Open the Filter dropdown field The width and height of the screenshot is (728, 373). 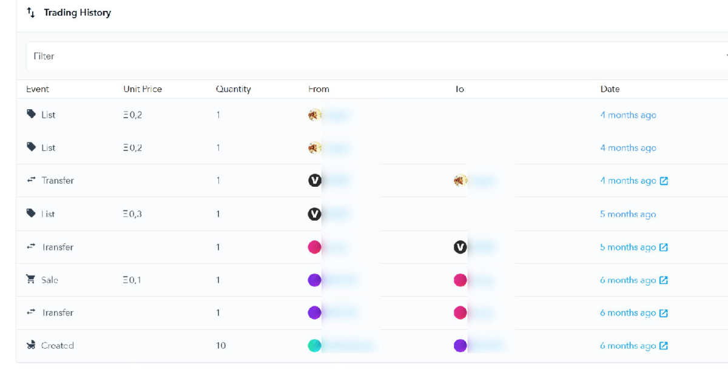pos(364,56)
